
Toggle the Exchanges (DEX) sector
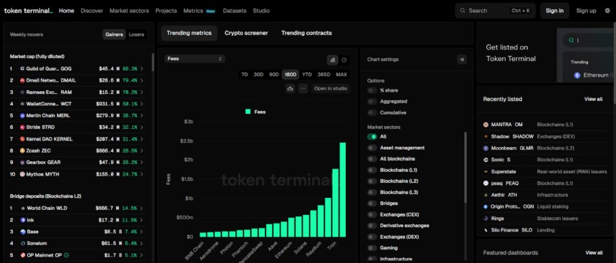click(x=372, y=237)
